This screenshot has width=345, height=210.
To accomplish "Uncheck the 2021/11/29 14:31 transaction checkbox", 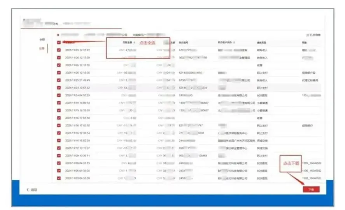I will click(x=59, y=50).
